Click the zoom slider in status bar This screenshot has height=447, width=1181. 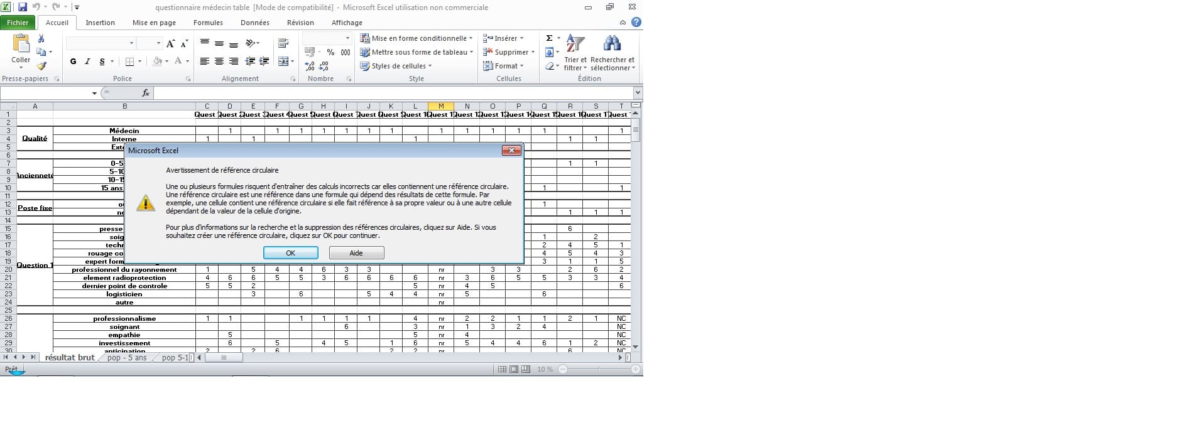point(599,369)
